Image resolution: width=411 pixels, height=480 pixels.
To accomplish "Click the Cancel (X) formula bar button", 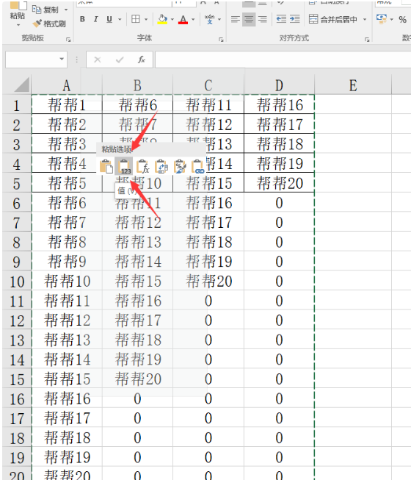I will click(98, 60).
